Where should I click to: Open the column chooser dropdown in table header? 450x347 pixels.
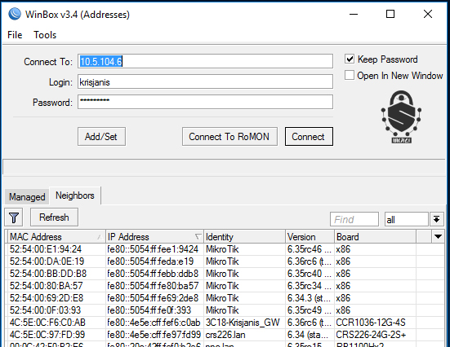click(438, 237)
